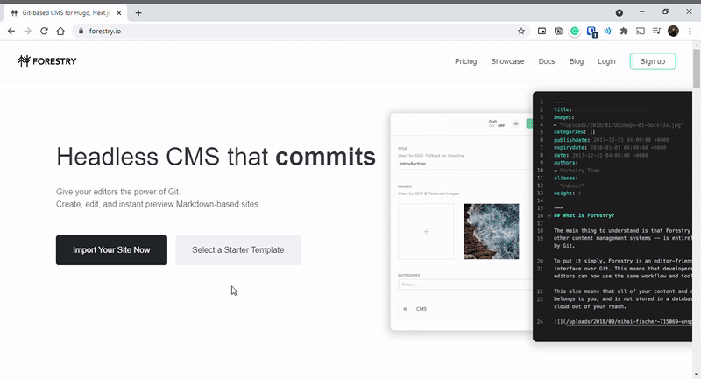The width and height of the screenshot is (701, 379).
Task: Open the Chrome profile avatar
Action: [673, 31]
